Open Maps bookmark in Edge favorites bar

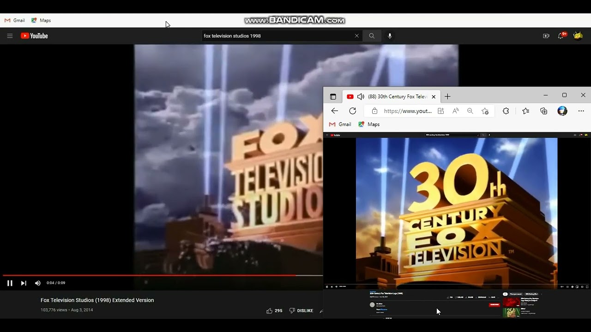(369, 125)
